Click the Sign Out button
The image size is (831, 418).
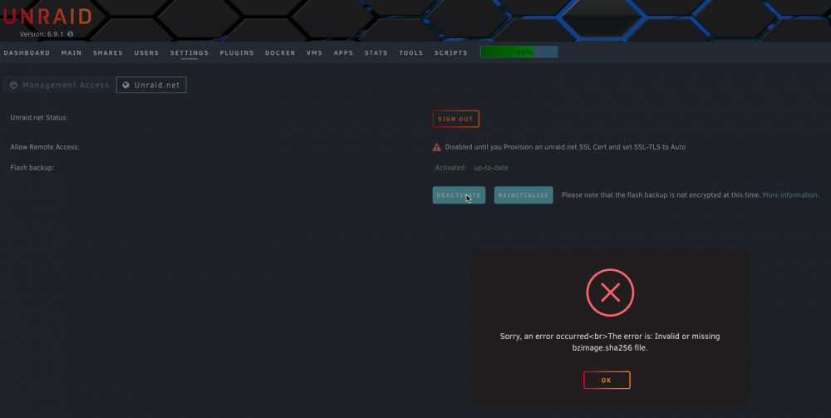455,119
